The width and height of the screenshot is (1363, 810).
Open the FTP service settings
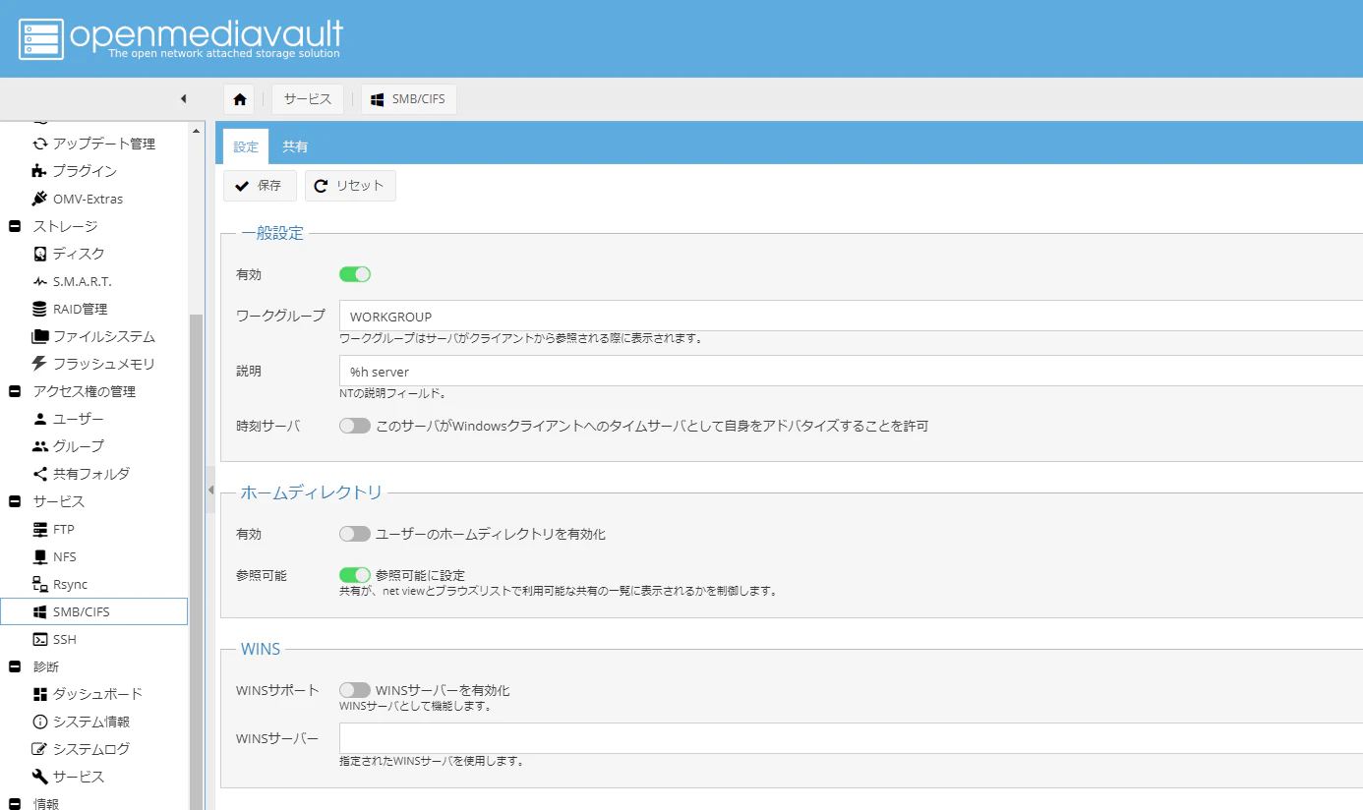(x=63, y=529)
